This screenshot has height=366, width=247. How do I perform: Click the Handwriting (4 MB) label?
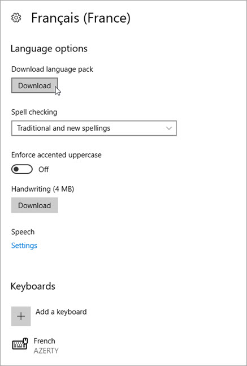tap(43, 189)
